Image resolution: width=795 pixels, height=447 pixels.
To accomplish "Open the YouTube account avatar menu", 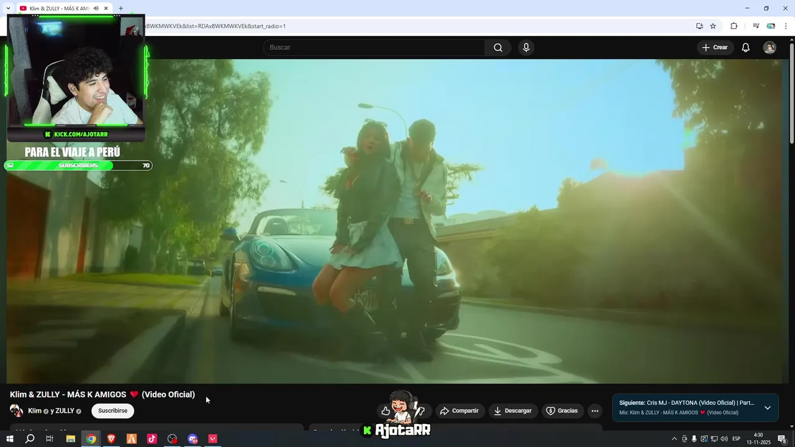I will (x=770, y=48).
